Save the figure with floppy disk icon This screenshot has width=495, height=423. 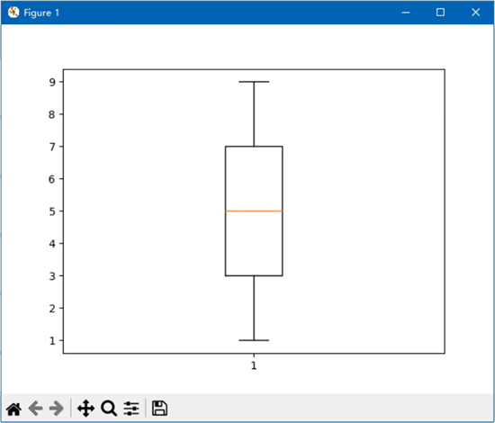coord(159,409)
